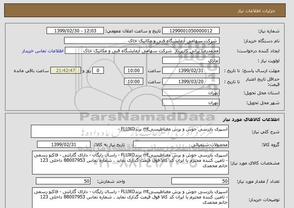294x208 pixels.
Task: Click the label استان محل تحویل
Action: [x=262, y=93]
